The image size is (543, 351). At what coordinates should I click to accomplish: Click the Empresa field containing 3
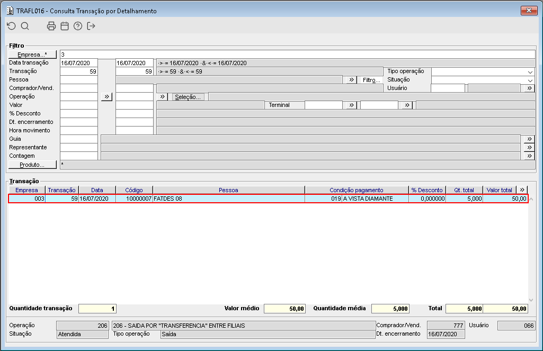point(298,55)
